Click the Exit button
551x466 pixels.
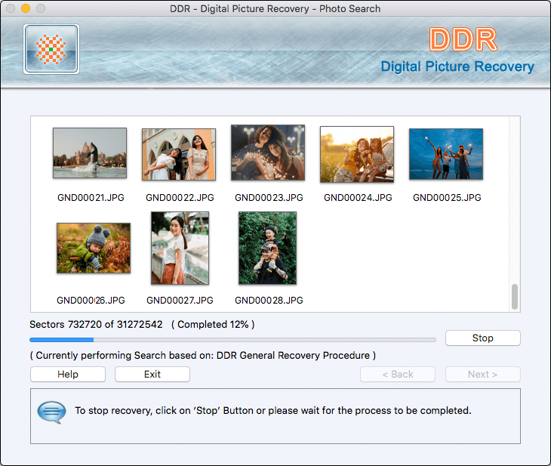coord(152,374)
